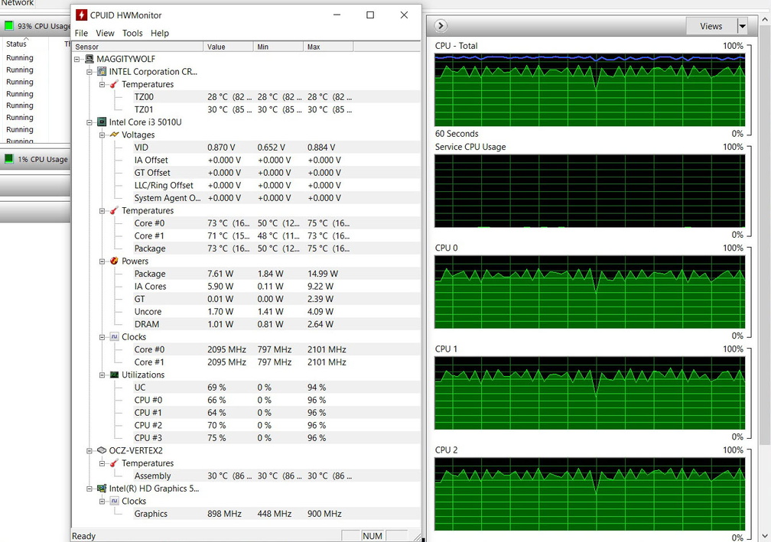The image size is (771, 542).
Task: Click the Network tab in Resource Monitor
Action: pos(18,3)
